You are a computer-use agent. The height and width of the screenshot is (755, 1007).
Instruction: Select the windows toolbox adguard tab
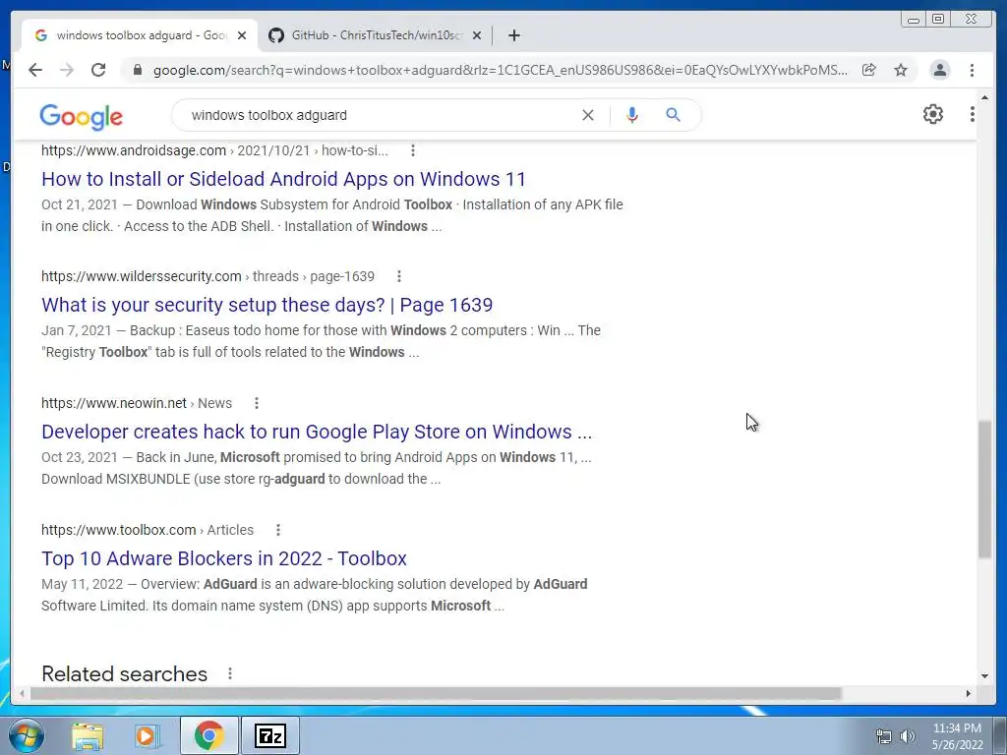[141, 35]
